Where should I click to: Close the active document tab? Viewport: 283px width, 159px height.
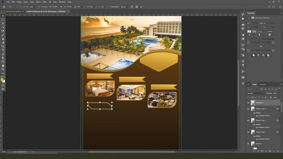(68, 11)
